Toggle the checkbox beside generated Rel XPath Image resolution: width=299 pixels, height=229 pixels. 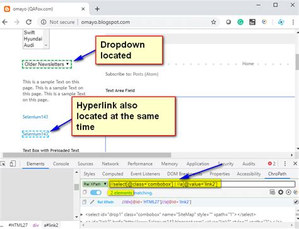point(296,202)
